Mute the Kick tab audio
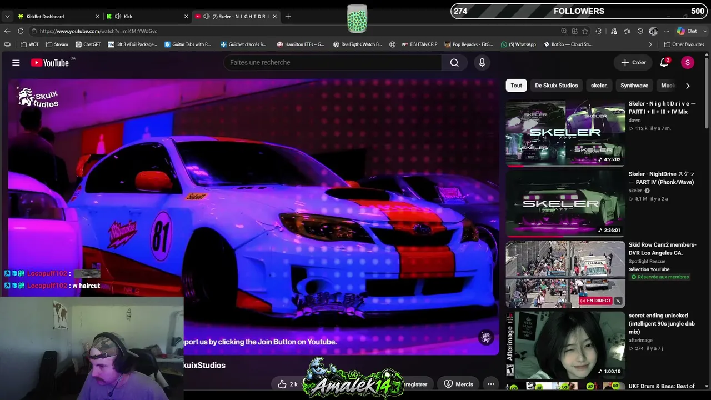Image resolution: width=711 pixels, height=400 pixels. [x=118, y=17]
